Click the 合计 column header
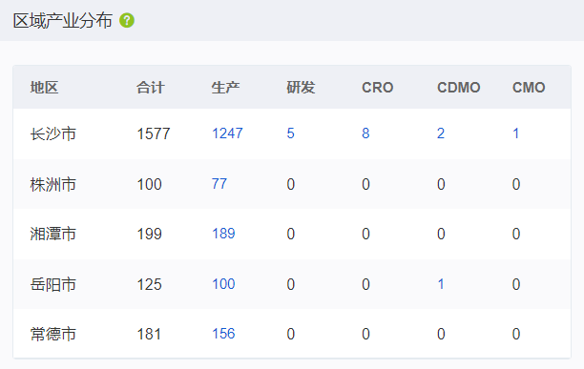 point(150,88)
